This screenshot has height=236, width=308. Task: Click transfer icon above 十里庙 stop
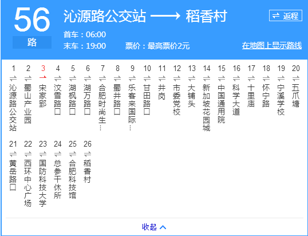coord(251,78)
